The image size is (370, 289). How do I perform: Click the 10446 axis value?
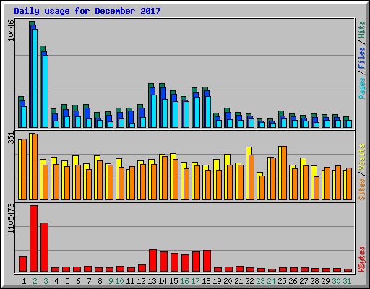(11, 30)
